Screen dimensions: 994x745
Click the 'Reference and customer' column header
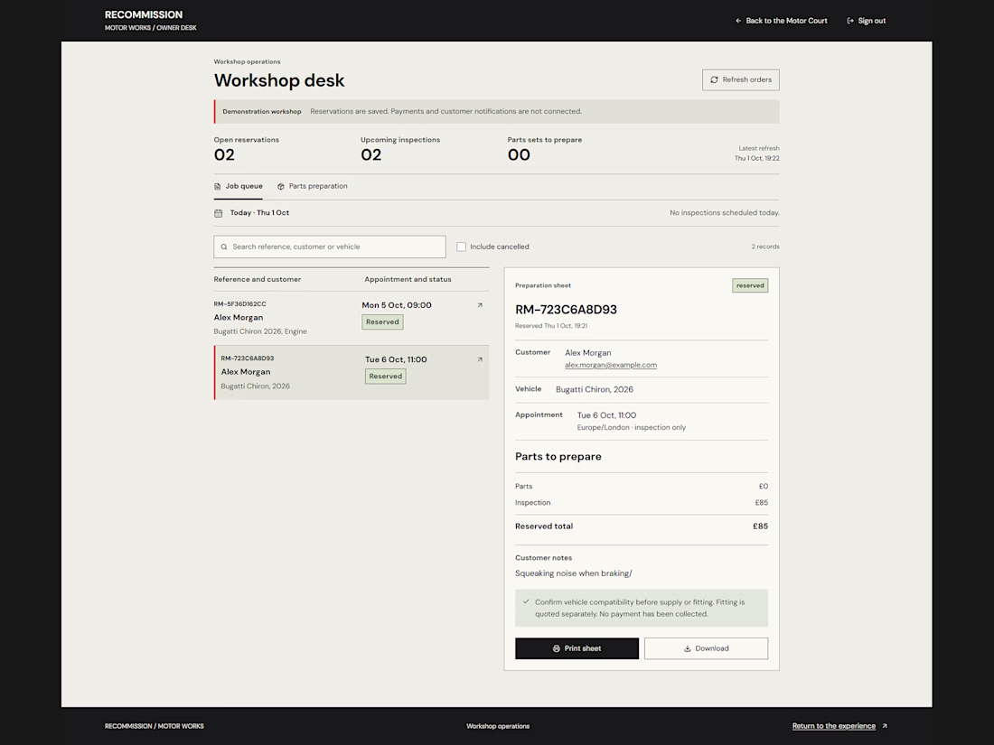pos(258,279)
